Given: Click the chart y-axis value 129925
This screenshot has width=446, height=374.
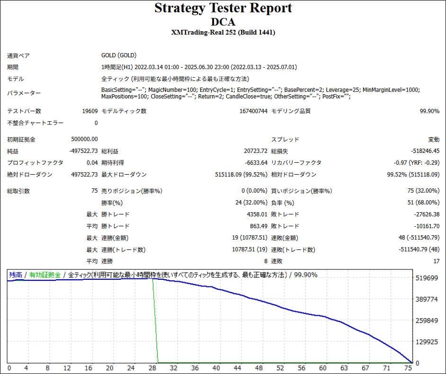Looking at the screenshot, I should pyautogui.click(x=427, y=342).
